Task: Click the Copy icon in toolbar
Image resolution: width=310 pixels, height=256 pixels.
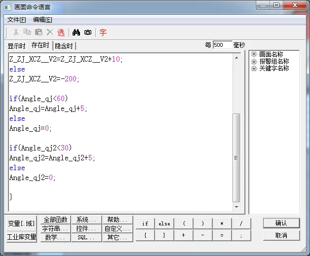Action: coord(27,32)
